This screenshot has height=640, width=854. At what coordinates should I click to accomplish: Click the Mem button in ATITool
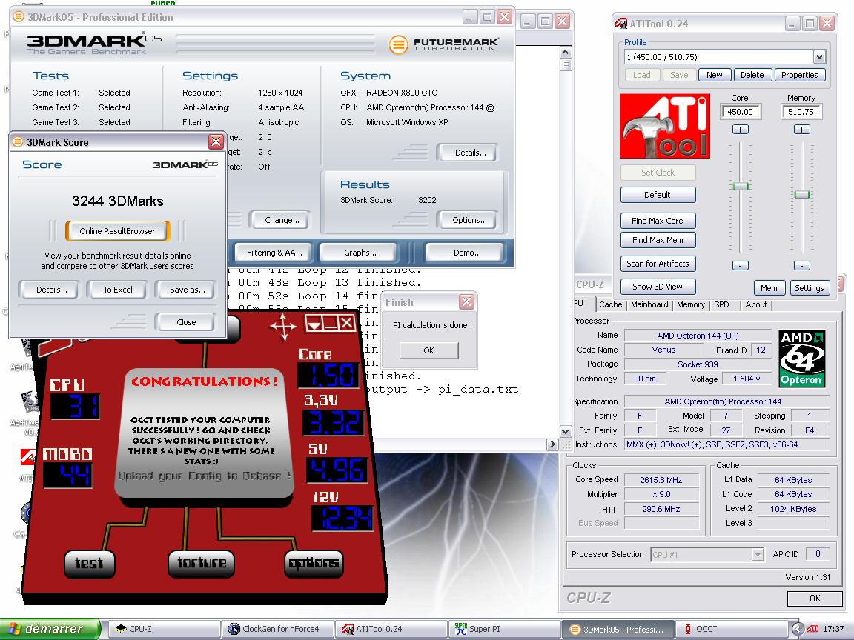[x=769, y=288]
